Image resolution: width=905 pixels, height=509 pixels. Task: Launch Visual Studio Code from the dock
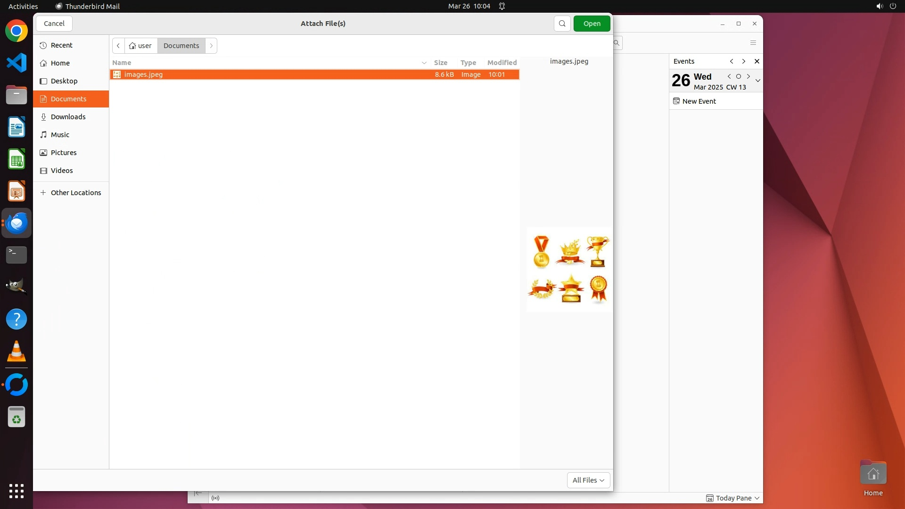[16, 63]
